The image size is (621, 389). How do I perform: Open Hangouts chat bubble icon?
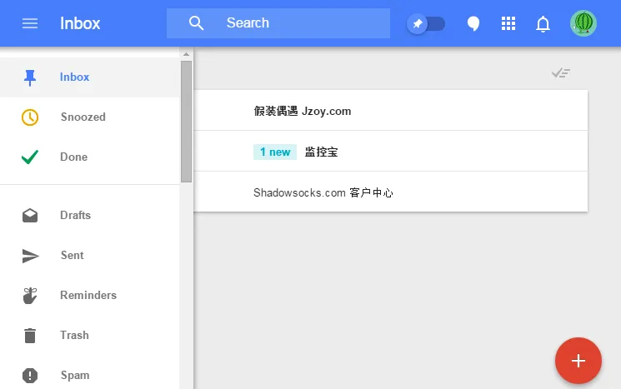pos(473,23)
